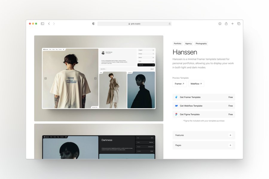Click Get Framer Template row
The height and width of the screenshot is (179, 269).
[204, 97]
